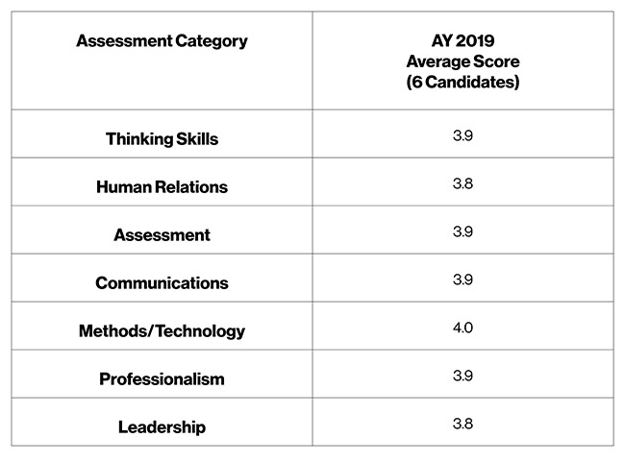Viewport: 625px width, 462px height.
Task: Select the Human Relations row label
Action: point(162,187)
